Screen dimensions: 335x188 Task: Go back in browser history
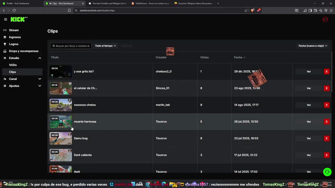point(4,10)
